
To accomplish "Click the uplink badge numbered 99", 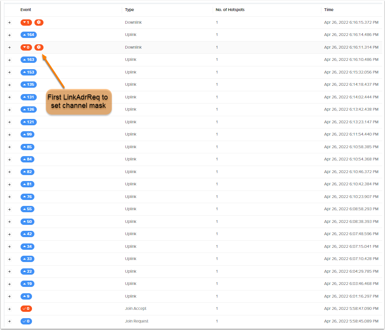I will (26, 134).
